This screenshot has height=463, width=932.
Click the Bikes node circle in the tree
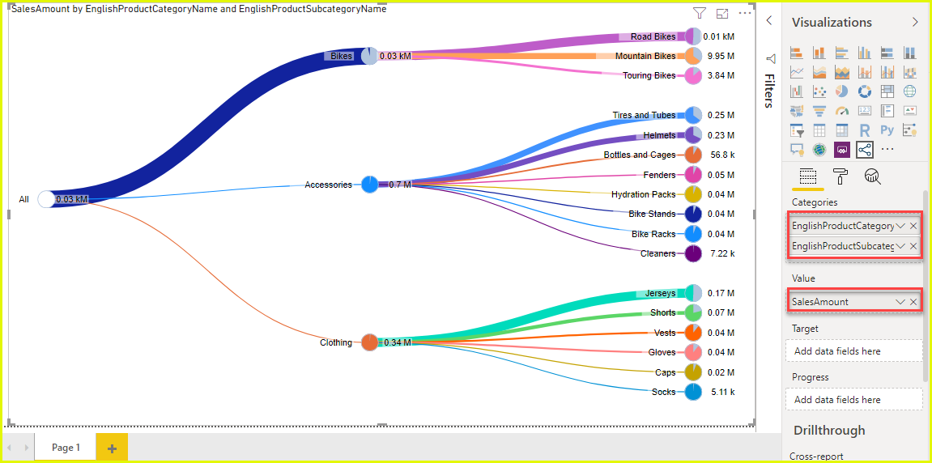370,56
